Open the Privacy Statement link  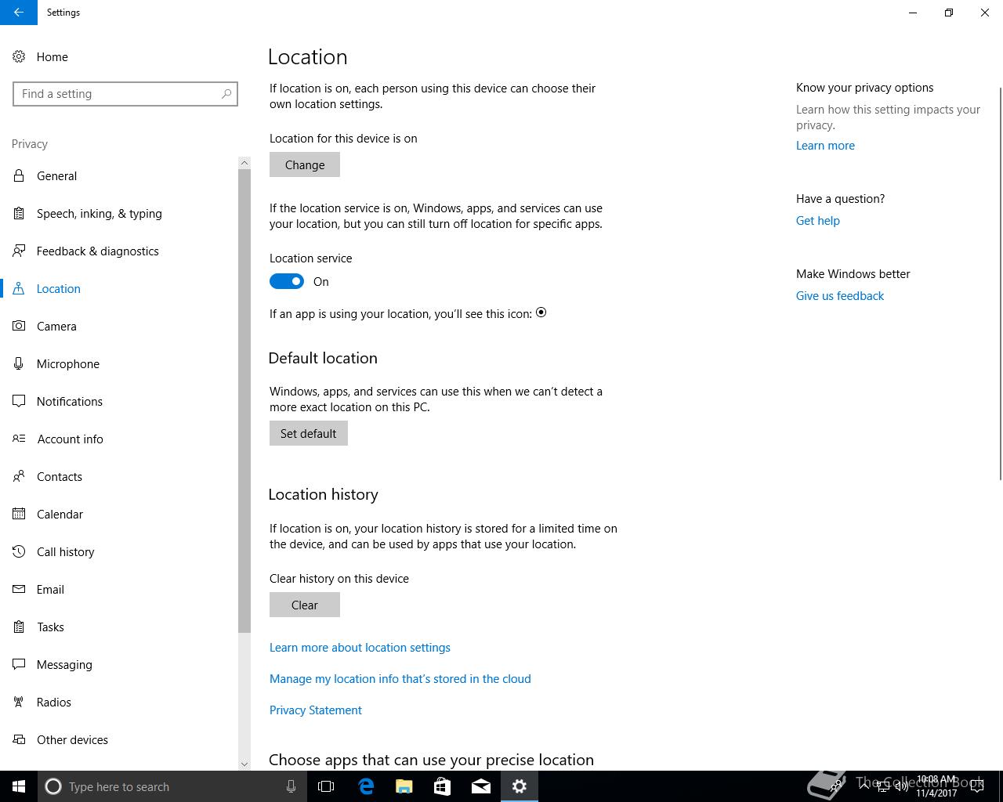[316, 710]
